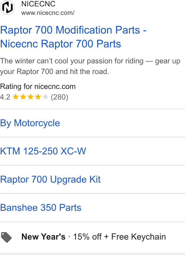Click the second gold rating star
This screenshot has height=255, width=185.
click(23, 97)
